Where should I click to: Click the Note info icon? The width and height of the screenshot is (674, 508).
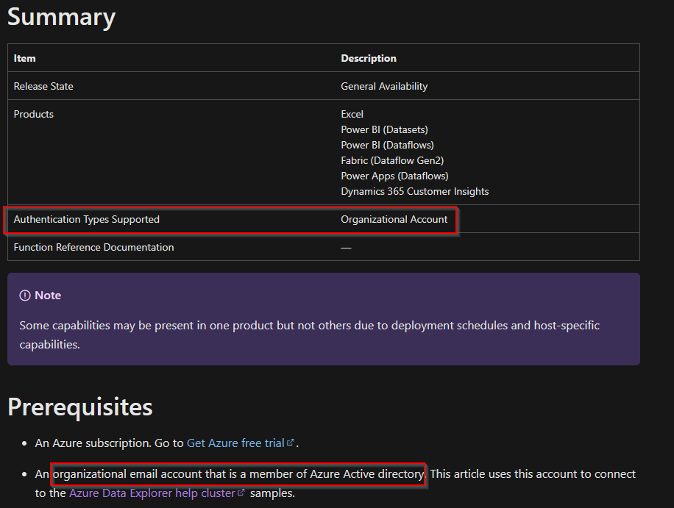(25, 296)
